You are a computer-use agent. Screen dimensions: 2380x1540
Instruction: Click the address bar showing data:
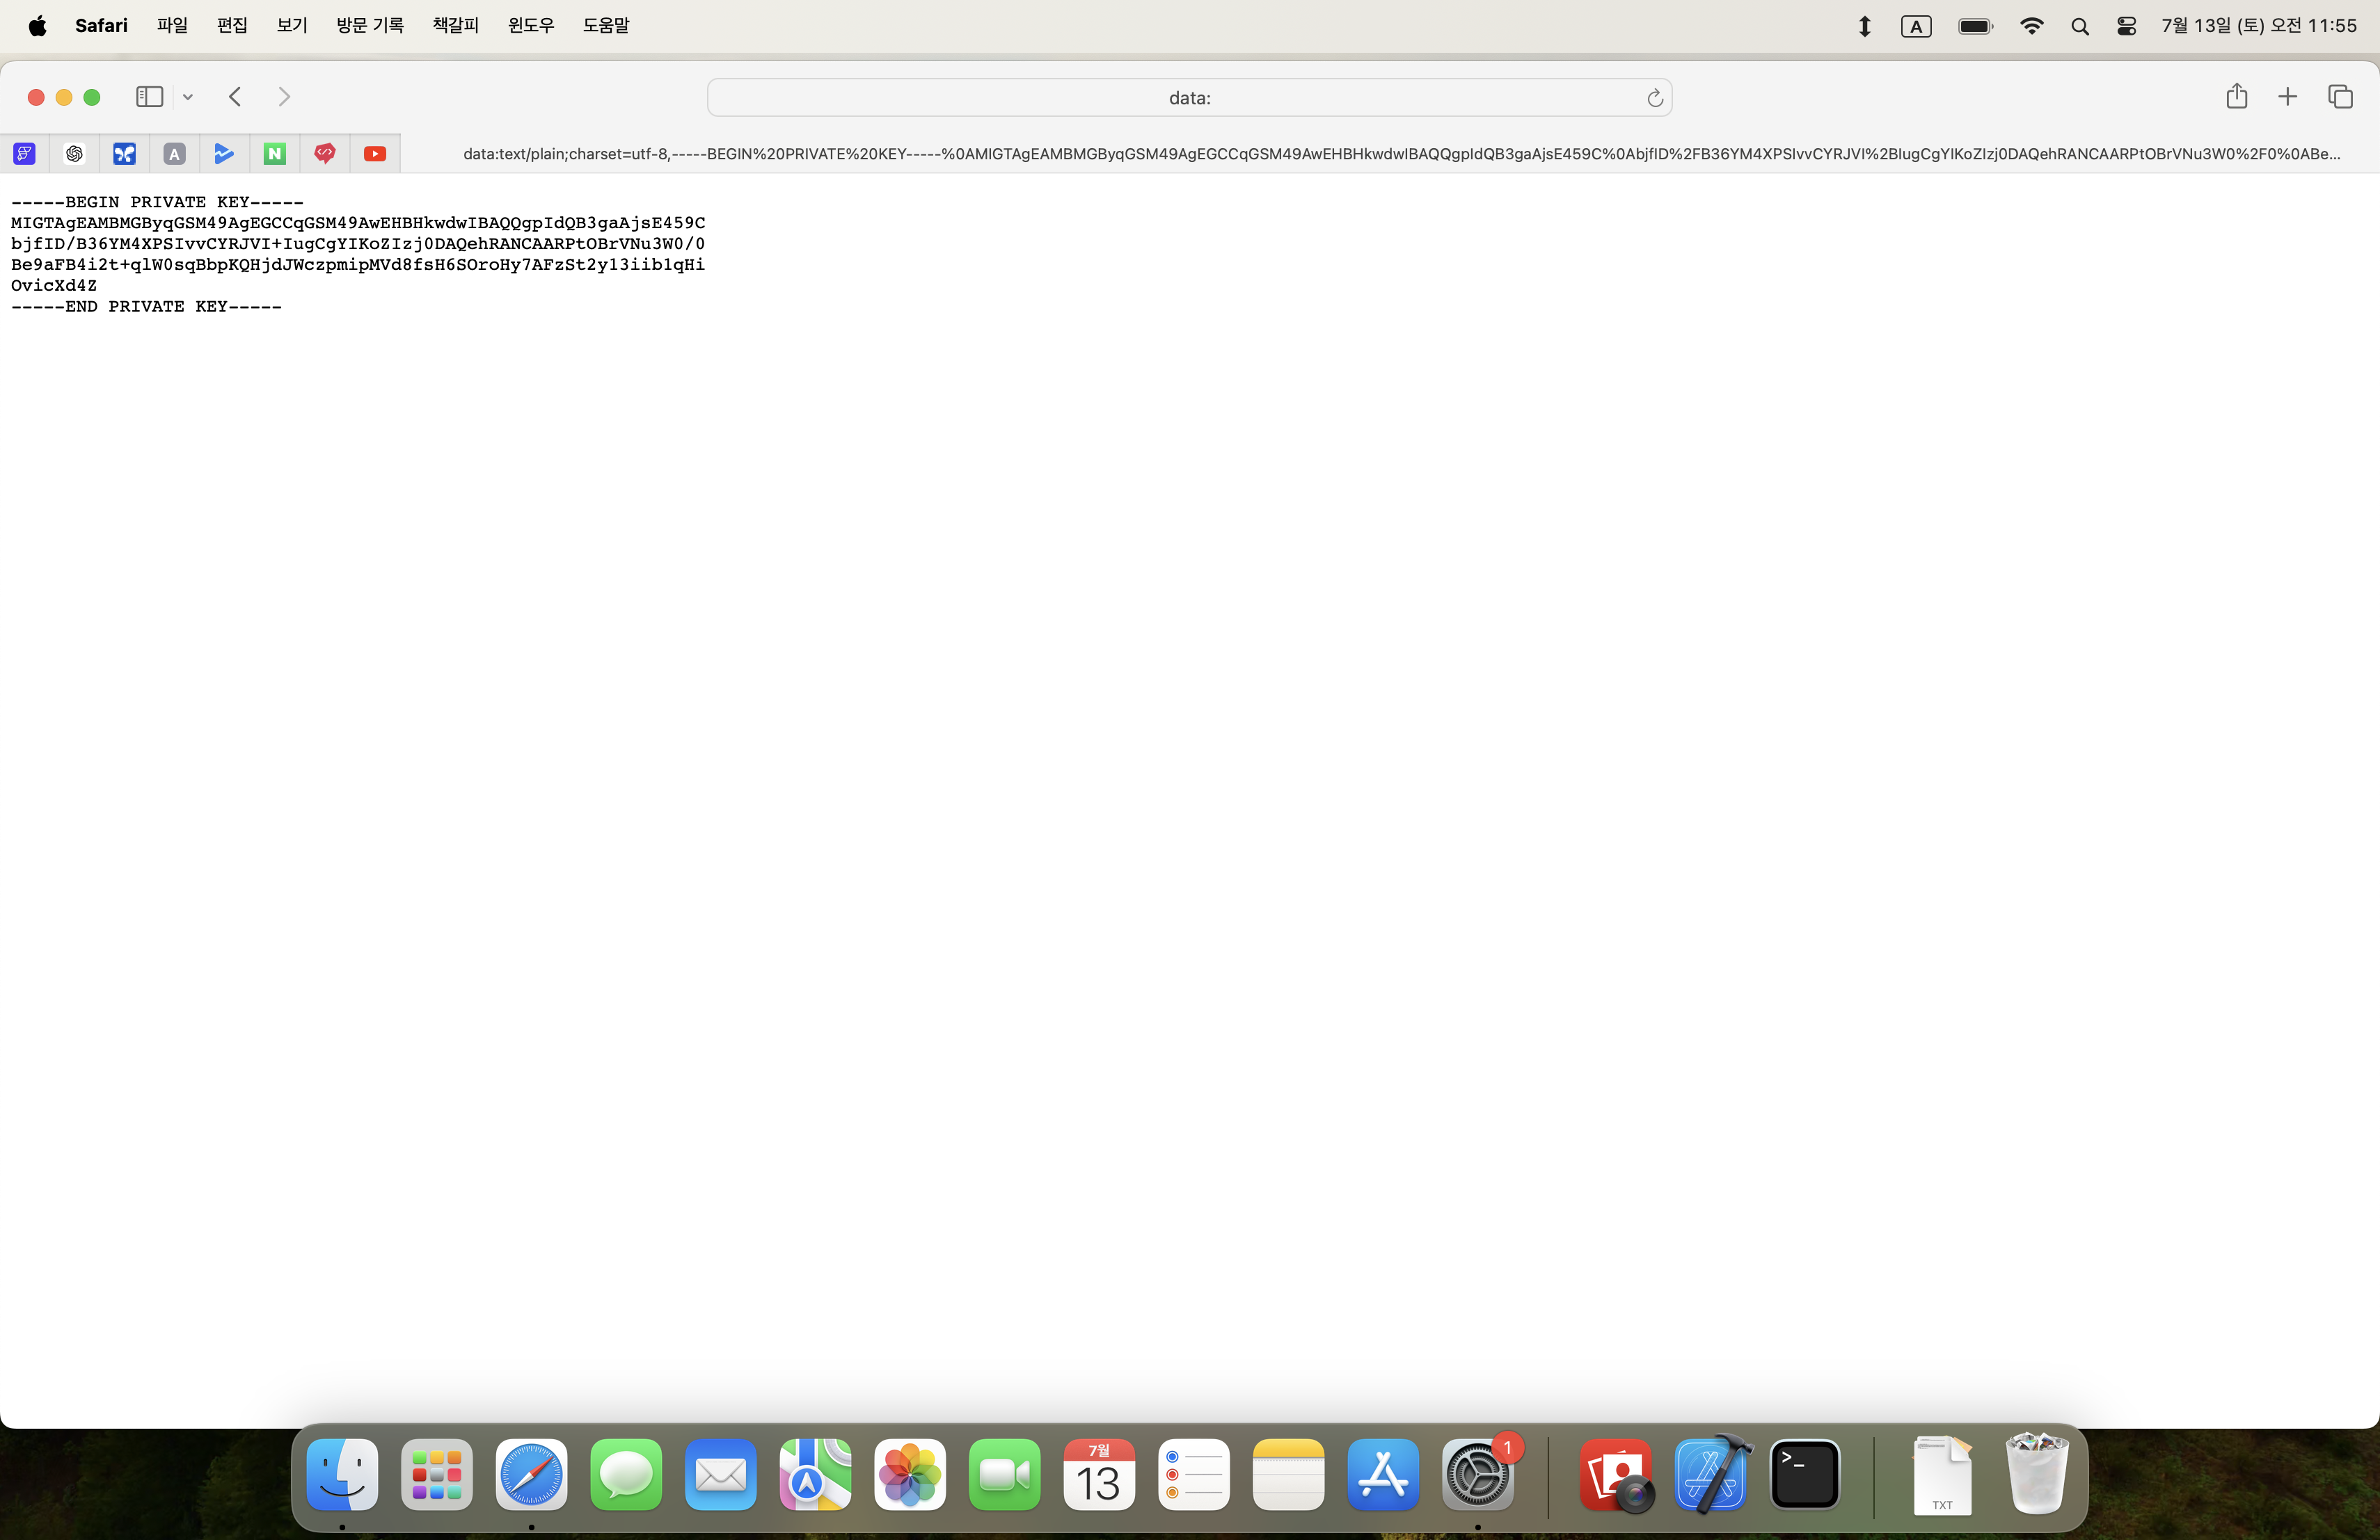[1189, 97]
